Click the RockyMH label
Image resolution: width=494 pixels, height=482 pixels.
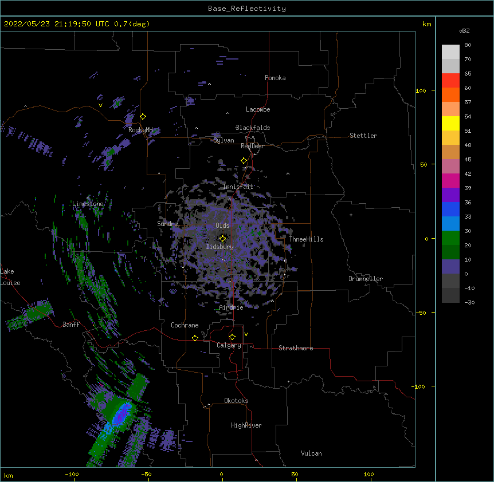(x=140, y=129)
